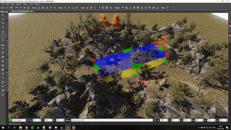Click the magnifier icon in the Items group
This screenshot has width=231, height=130.
[x=51, y=8]
